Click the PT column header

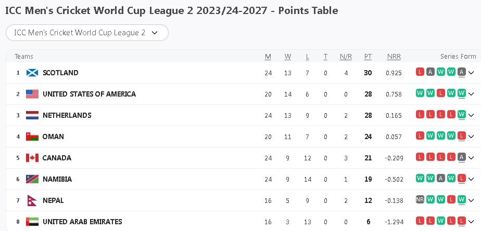pos(368,57)
